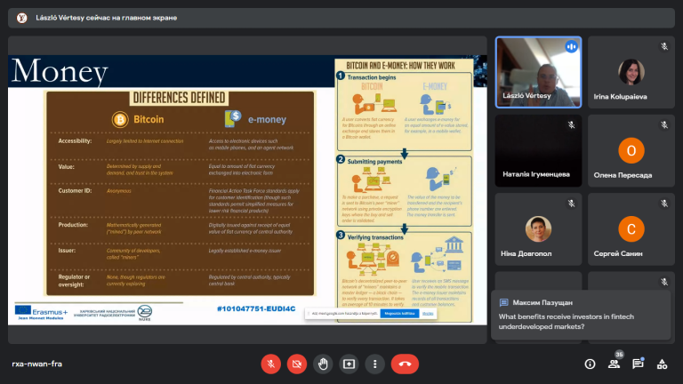Unmute the microphone in call controls
This screenshot has width=683, height=384.
(271, 364)
